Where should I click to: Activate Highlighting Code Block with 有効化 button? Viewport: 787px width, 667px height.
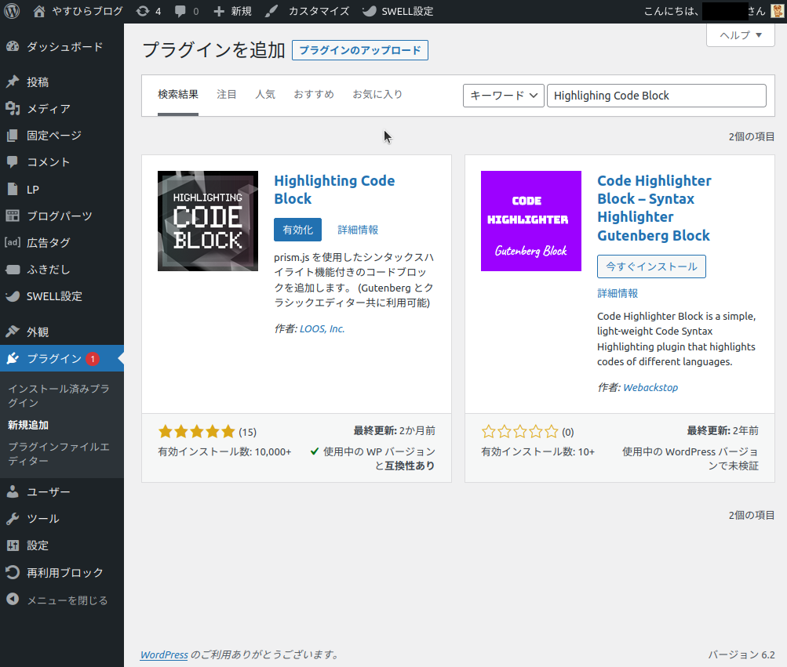[297, 230]
